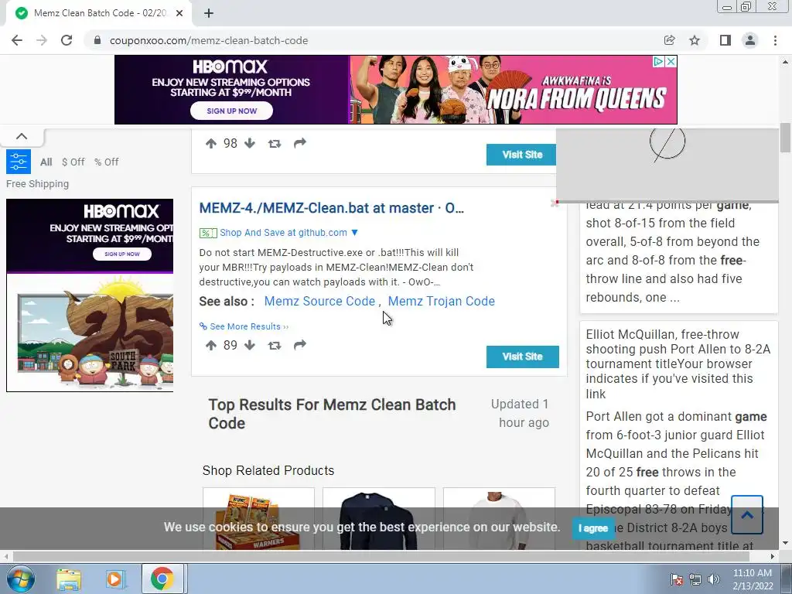Share arrow icon beside 98 votes

pyautogui.click(x=300, y=143)
